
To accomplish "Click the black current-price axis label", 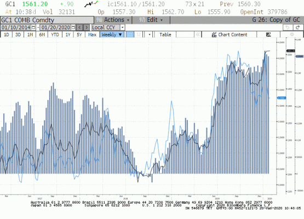I will pos(291,51).
